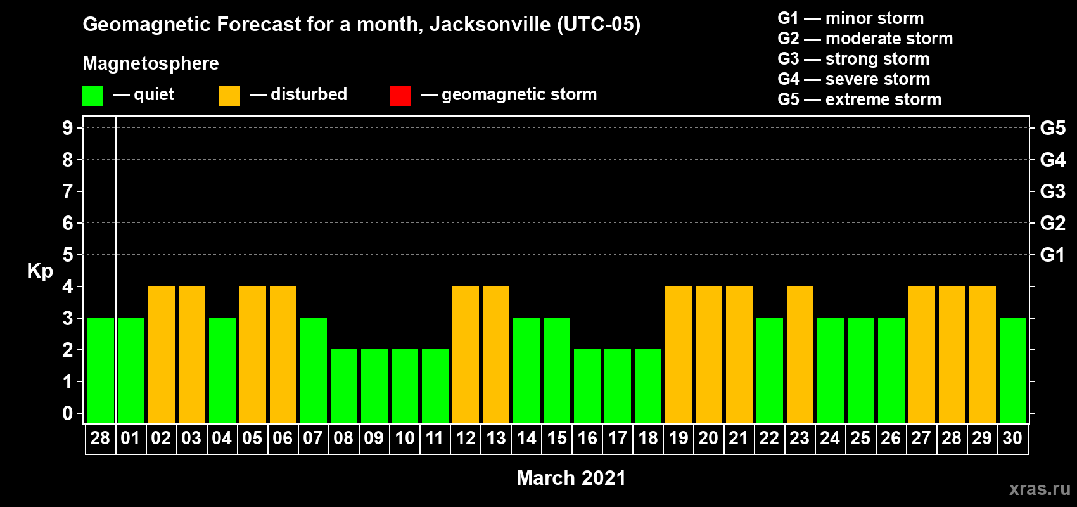Select the green bar for March 24

pyautogui.click(x=831, y=370)
